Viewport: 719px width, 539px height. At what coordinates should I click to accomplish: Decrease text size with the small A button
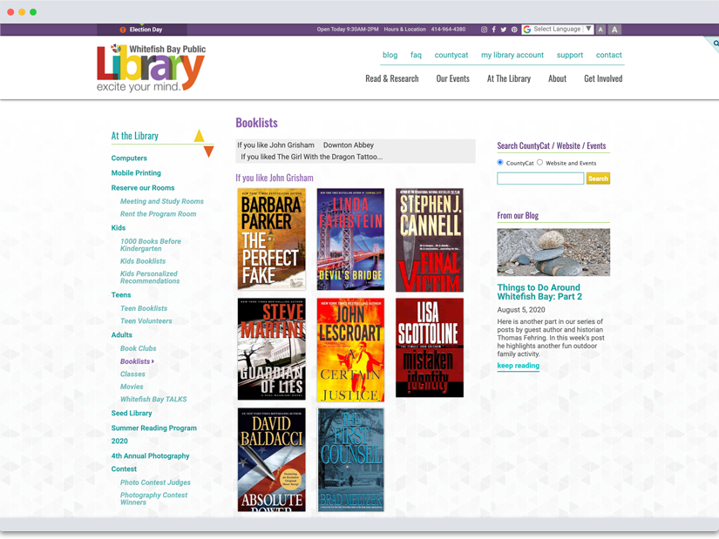pyautogui.click(x=600, y=30)
